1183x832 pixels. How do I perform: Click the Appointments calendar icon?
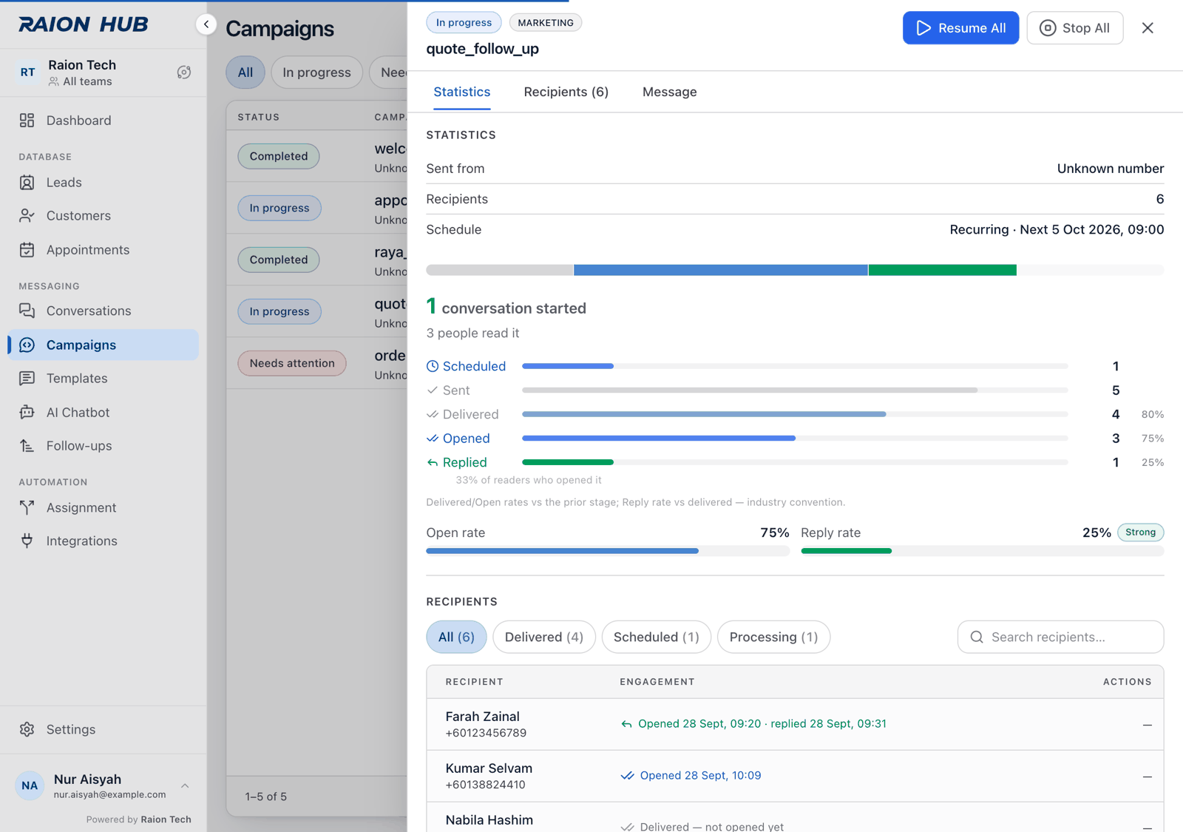[x=27, y=250]
